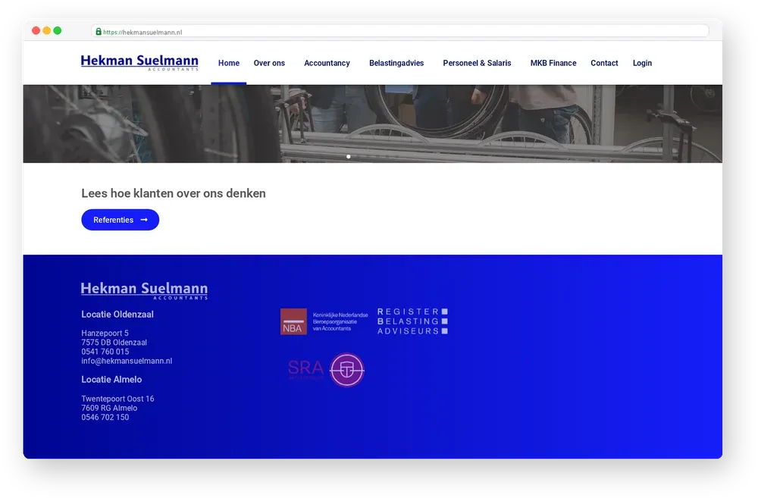Screen dimensions: 758x498
Task: Call the Oldenzaal number 0541 760 015
Action: [105, 352]
